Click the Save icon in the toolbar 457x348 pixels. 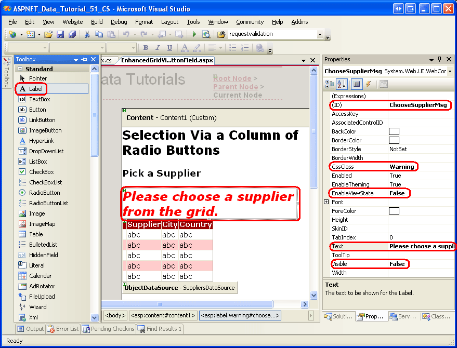tap(60, 34)
